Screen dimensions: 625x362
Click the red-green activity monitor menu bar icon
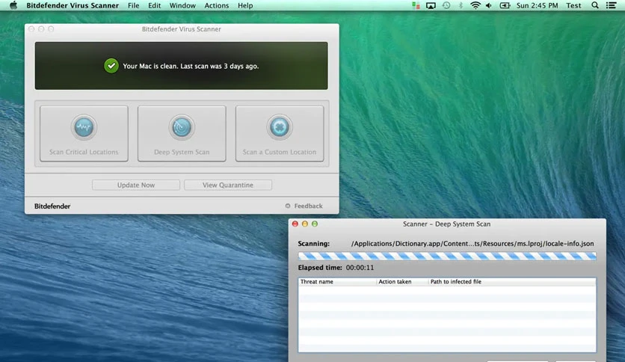(416, 5)
